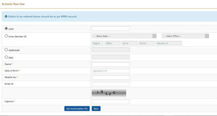Pick the PAN radio button

[6, 57]
